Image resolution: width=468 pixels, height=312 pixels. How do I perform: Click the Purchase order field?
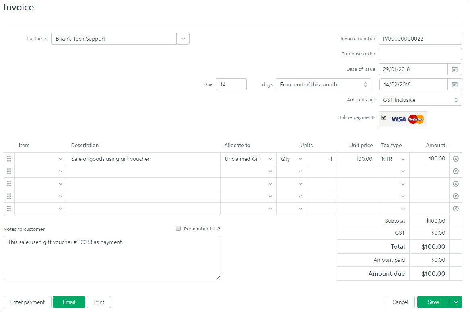tap(420, 54)
